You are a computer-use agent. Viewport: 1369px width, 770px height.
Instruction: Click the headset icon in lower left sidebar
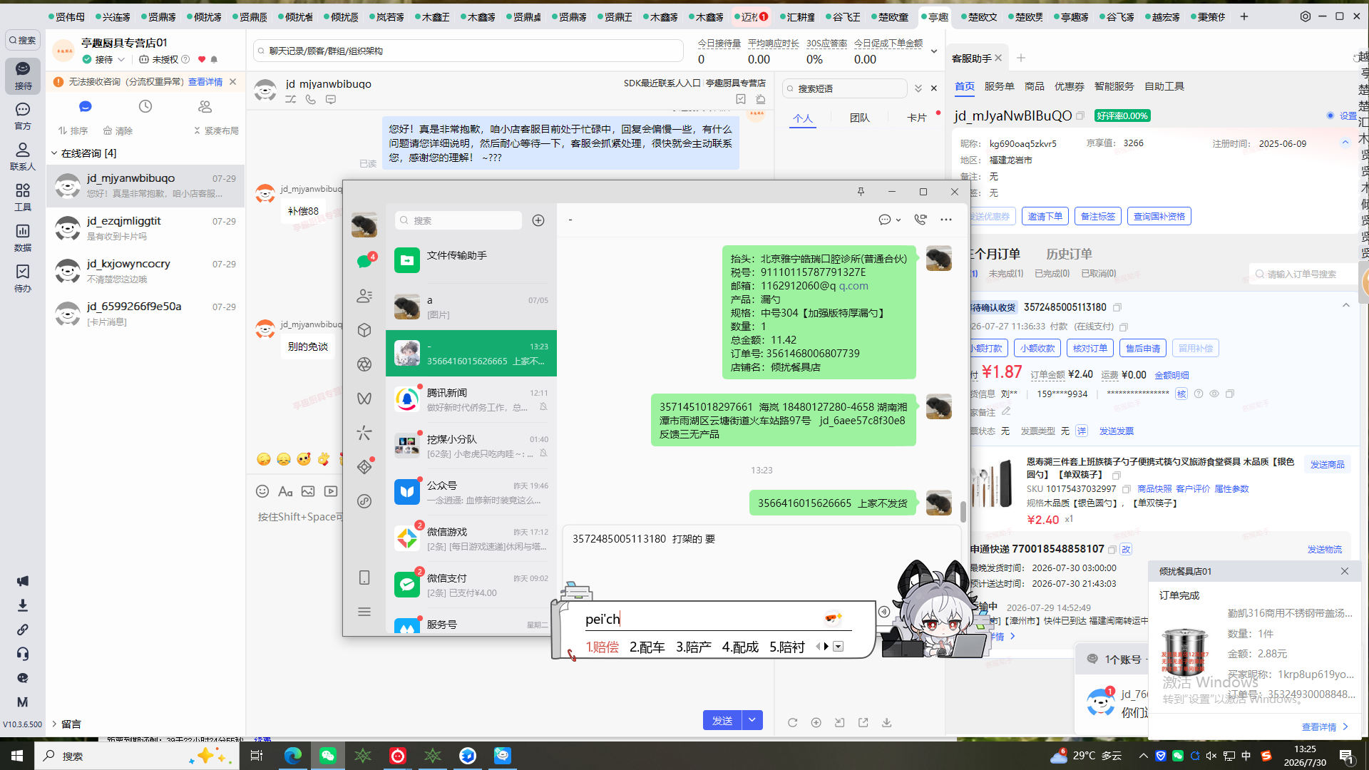pos(23,654)
